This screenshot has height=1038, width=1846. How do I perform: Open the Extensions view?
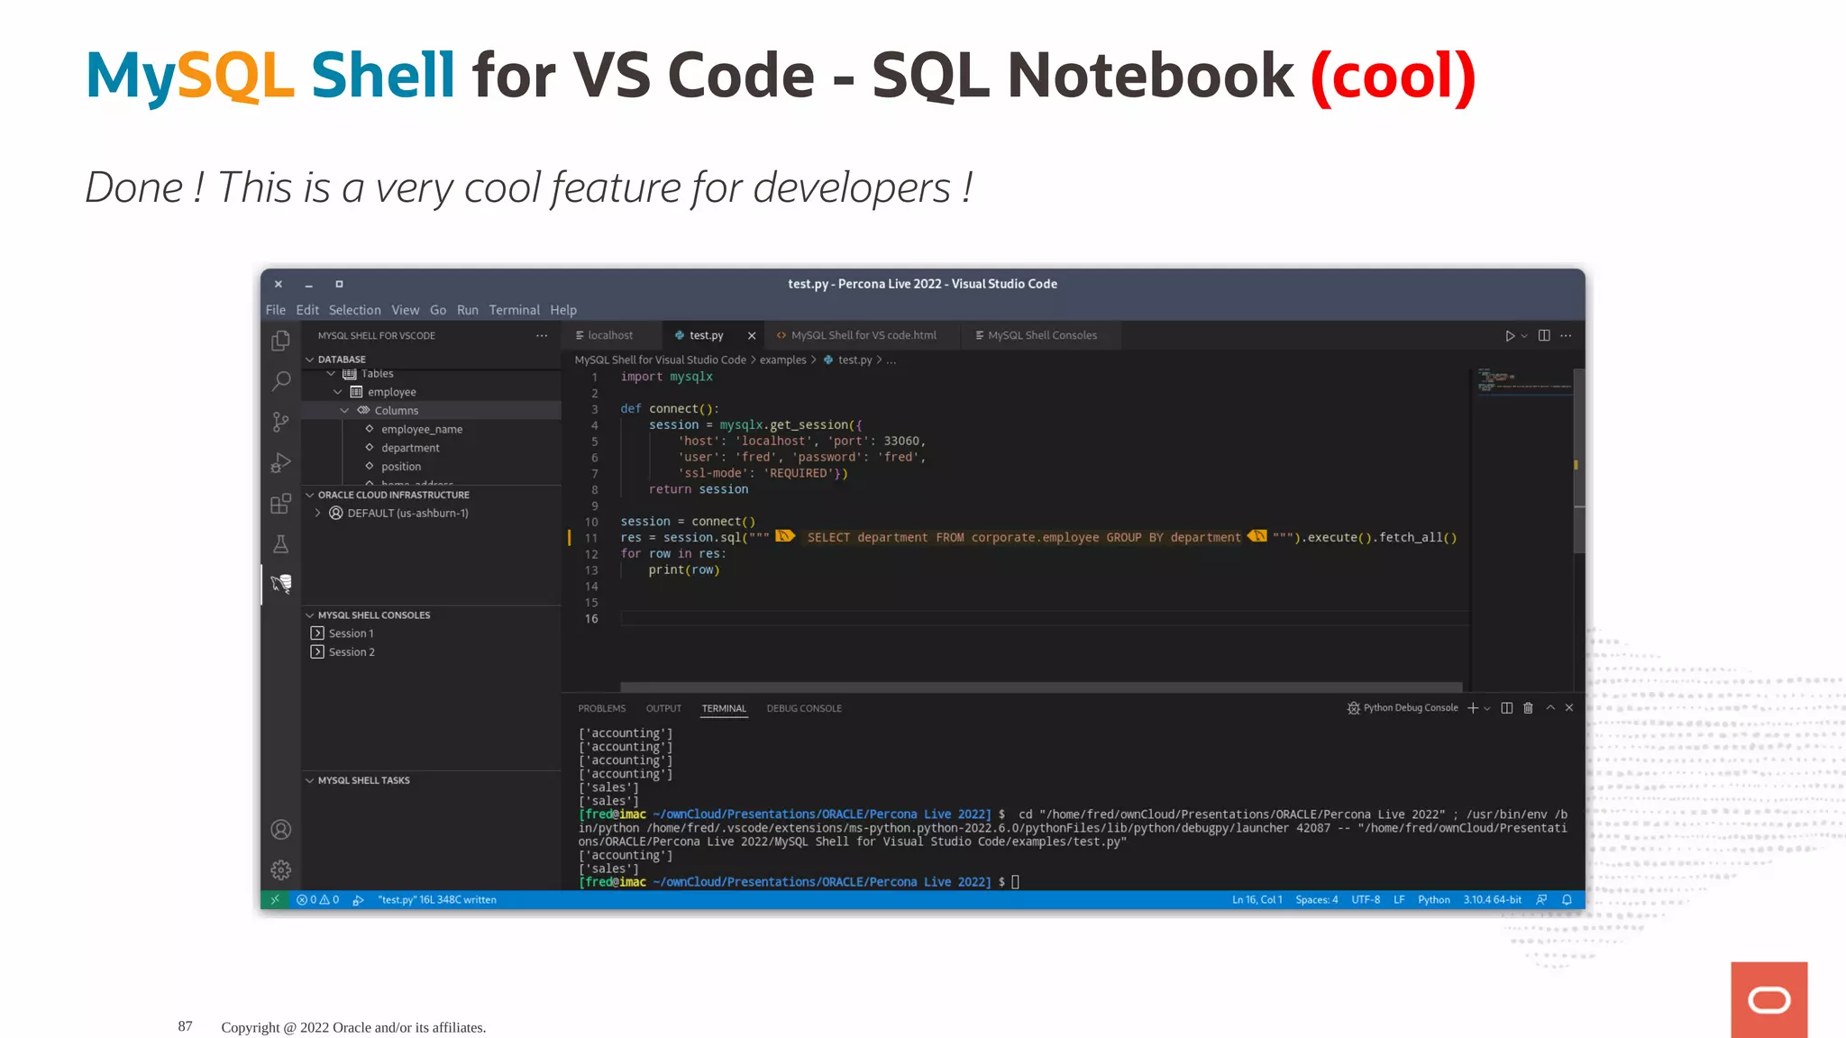click(x=281, y=503)
